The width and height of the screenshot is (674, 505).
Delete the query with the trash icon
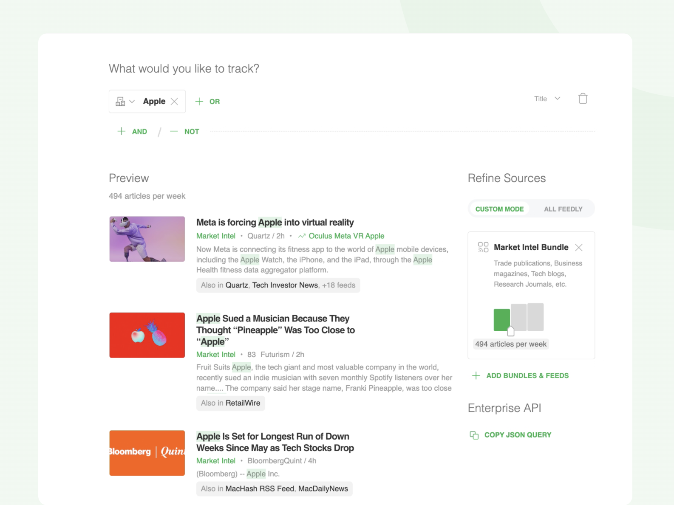(x=583, y=99)
